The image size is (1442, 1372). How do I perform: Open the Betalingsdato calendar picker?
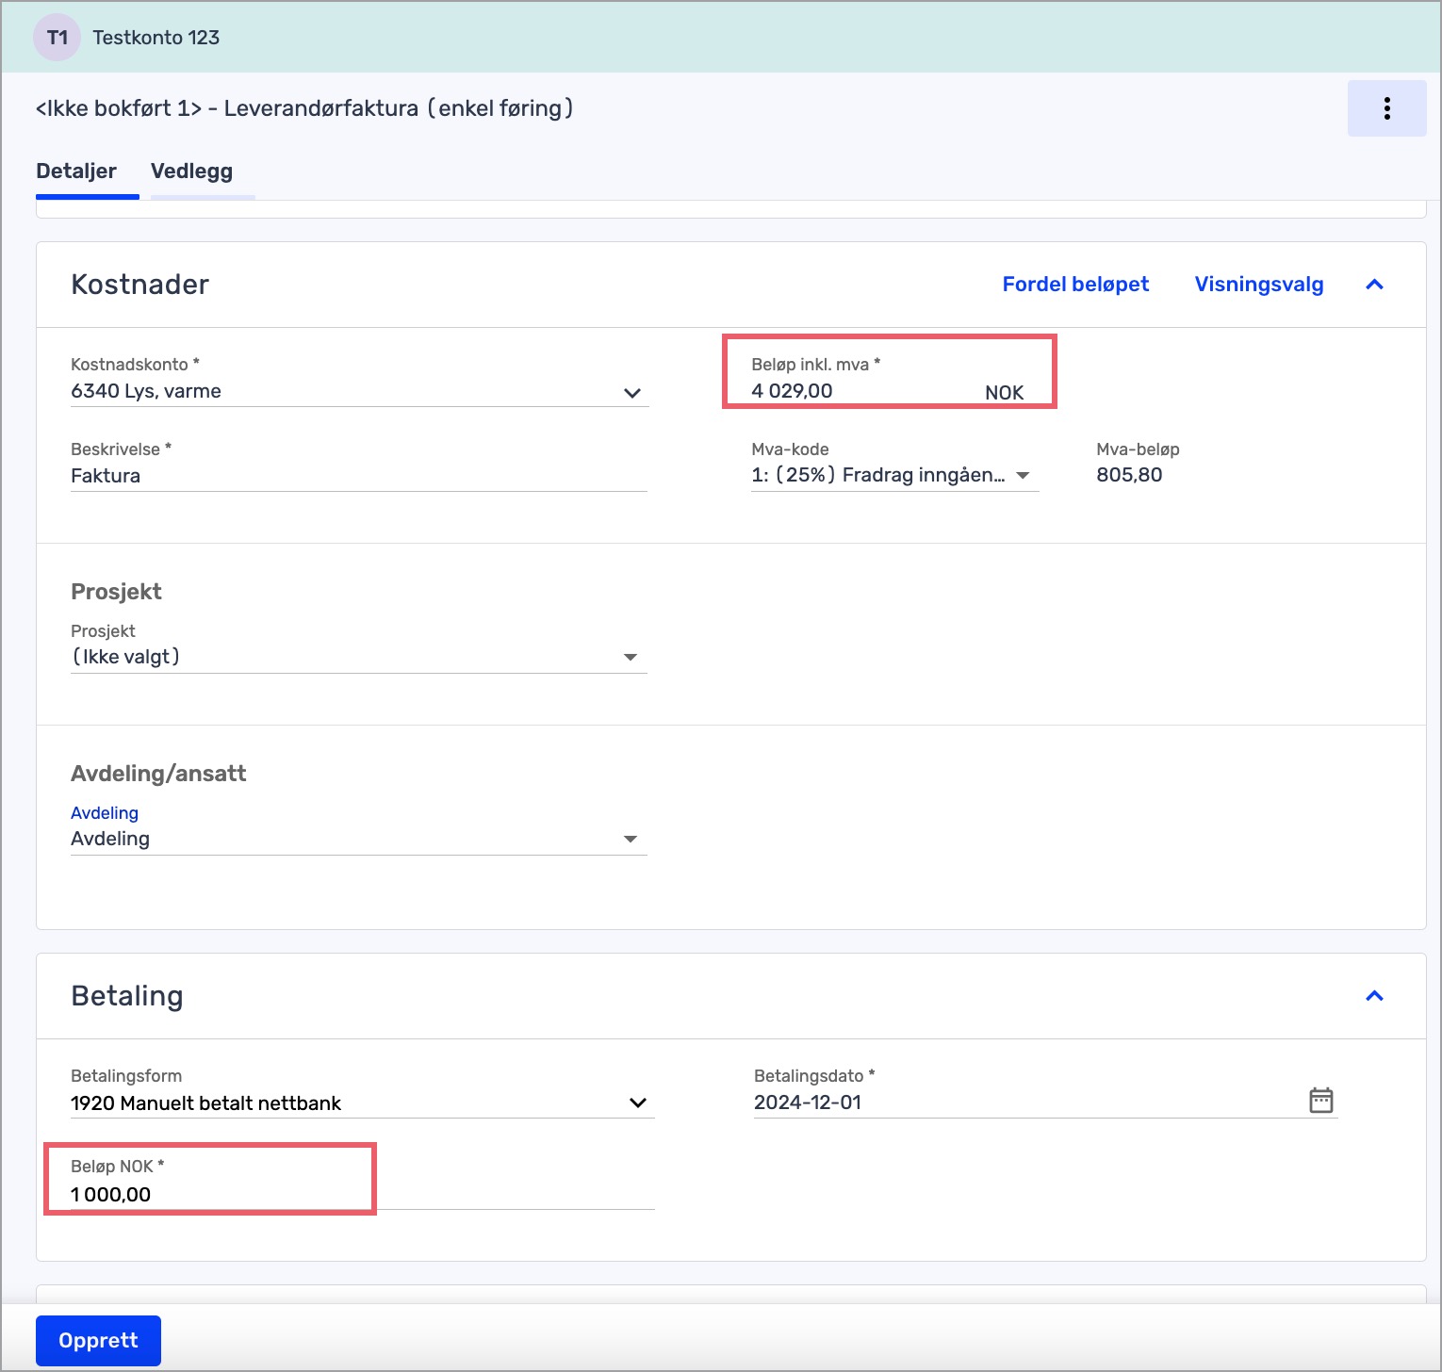1320,1100
